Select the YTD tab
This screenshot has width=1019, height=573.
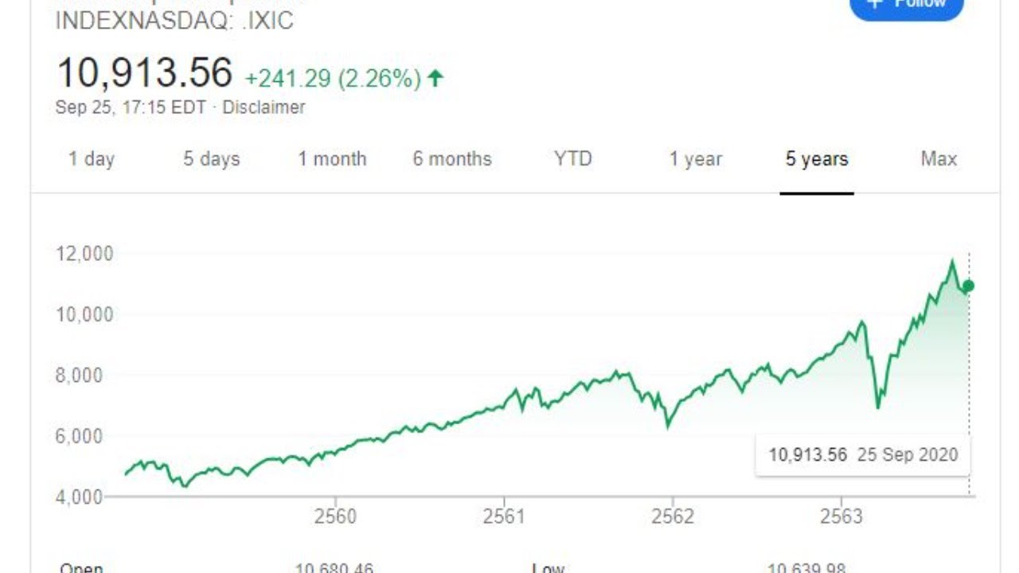click(573, 159)
